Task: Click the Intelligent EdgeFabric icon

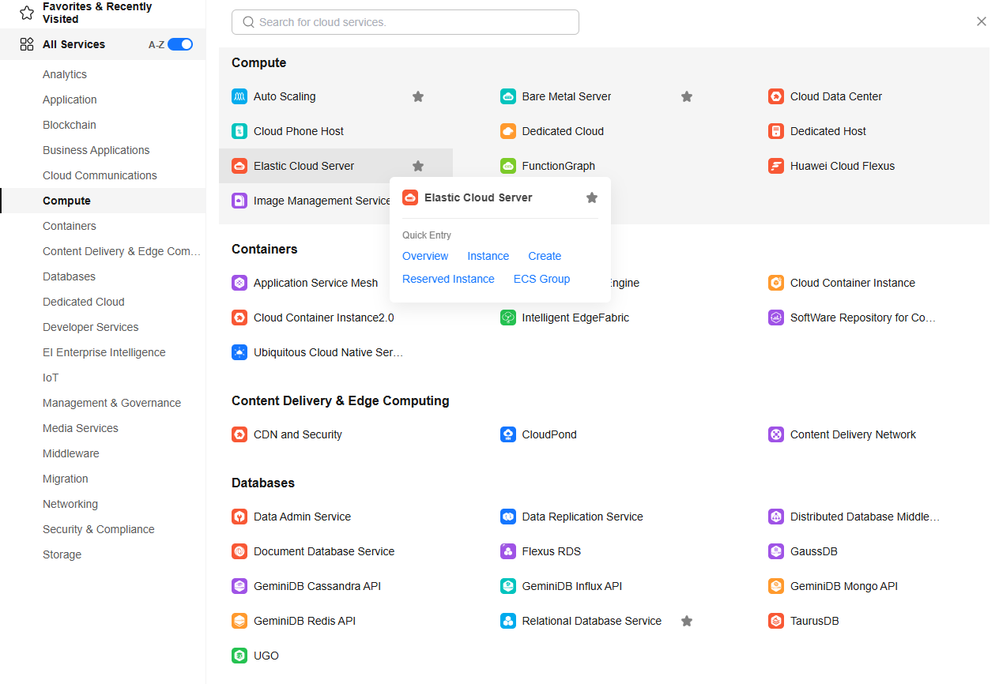Action: pyautogui.click(x=508, y=318)
